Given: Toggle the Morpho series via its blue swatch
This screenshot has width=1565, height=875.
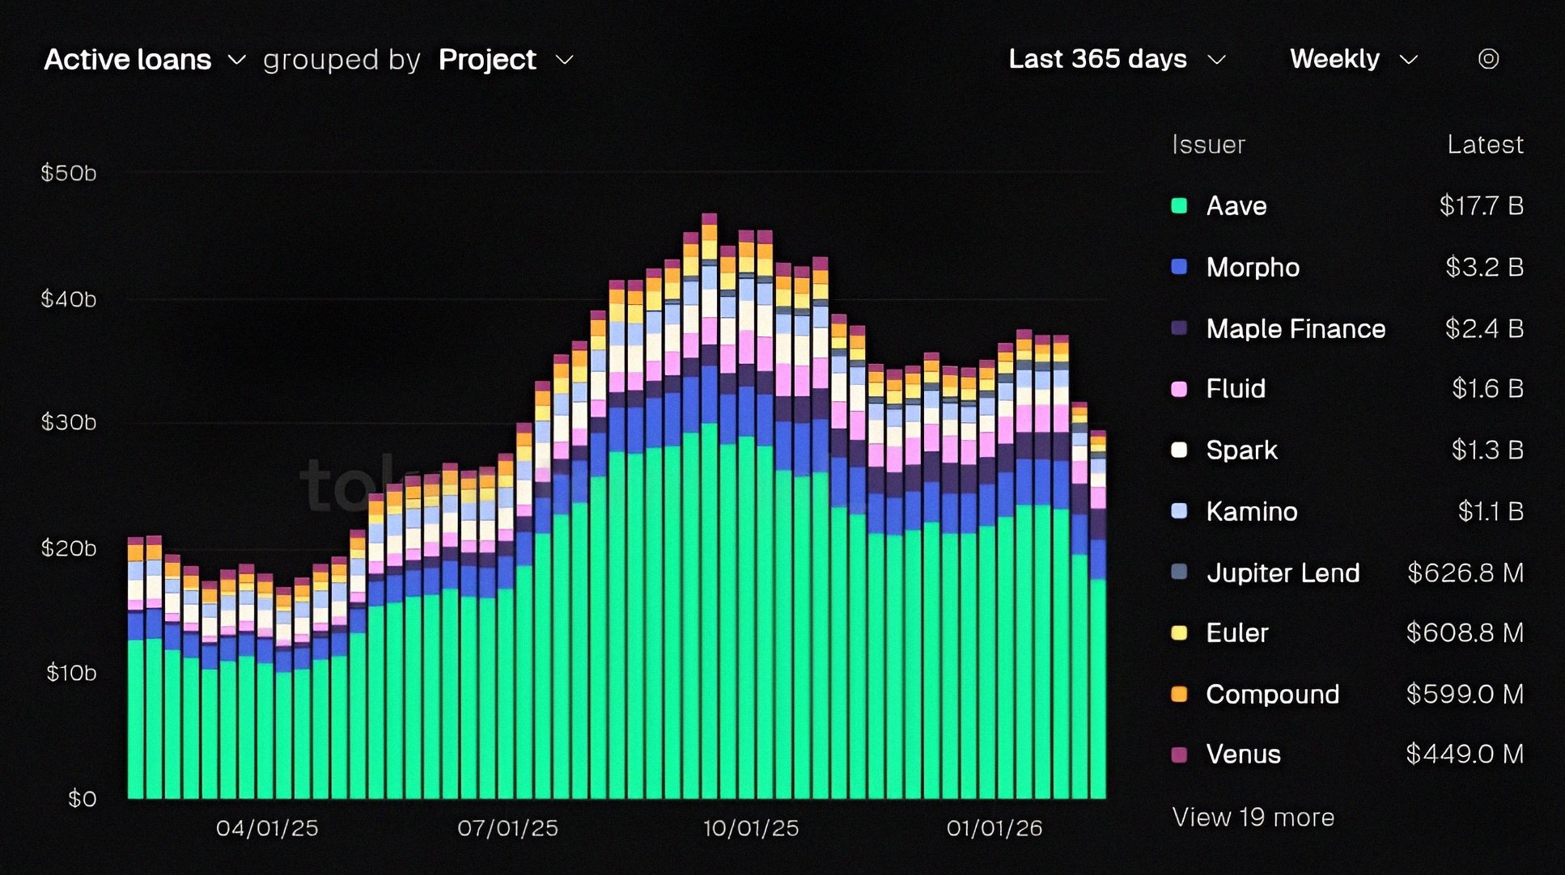Looking at the screenshot, I should point(1179,267).
